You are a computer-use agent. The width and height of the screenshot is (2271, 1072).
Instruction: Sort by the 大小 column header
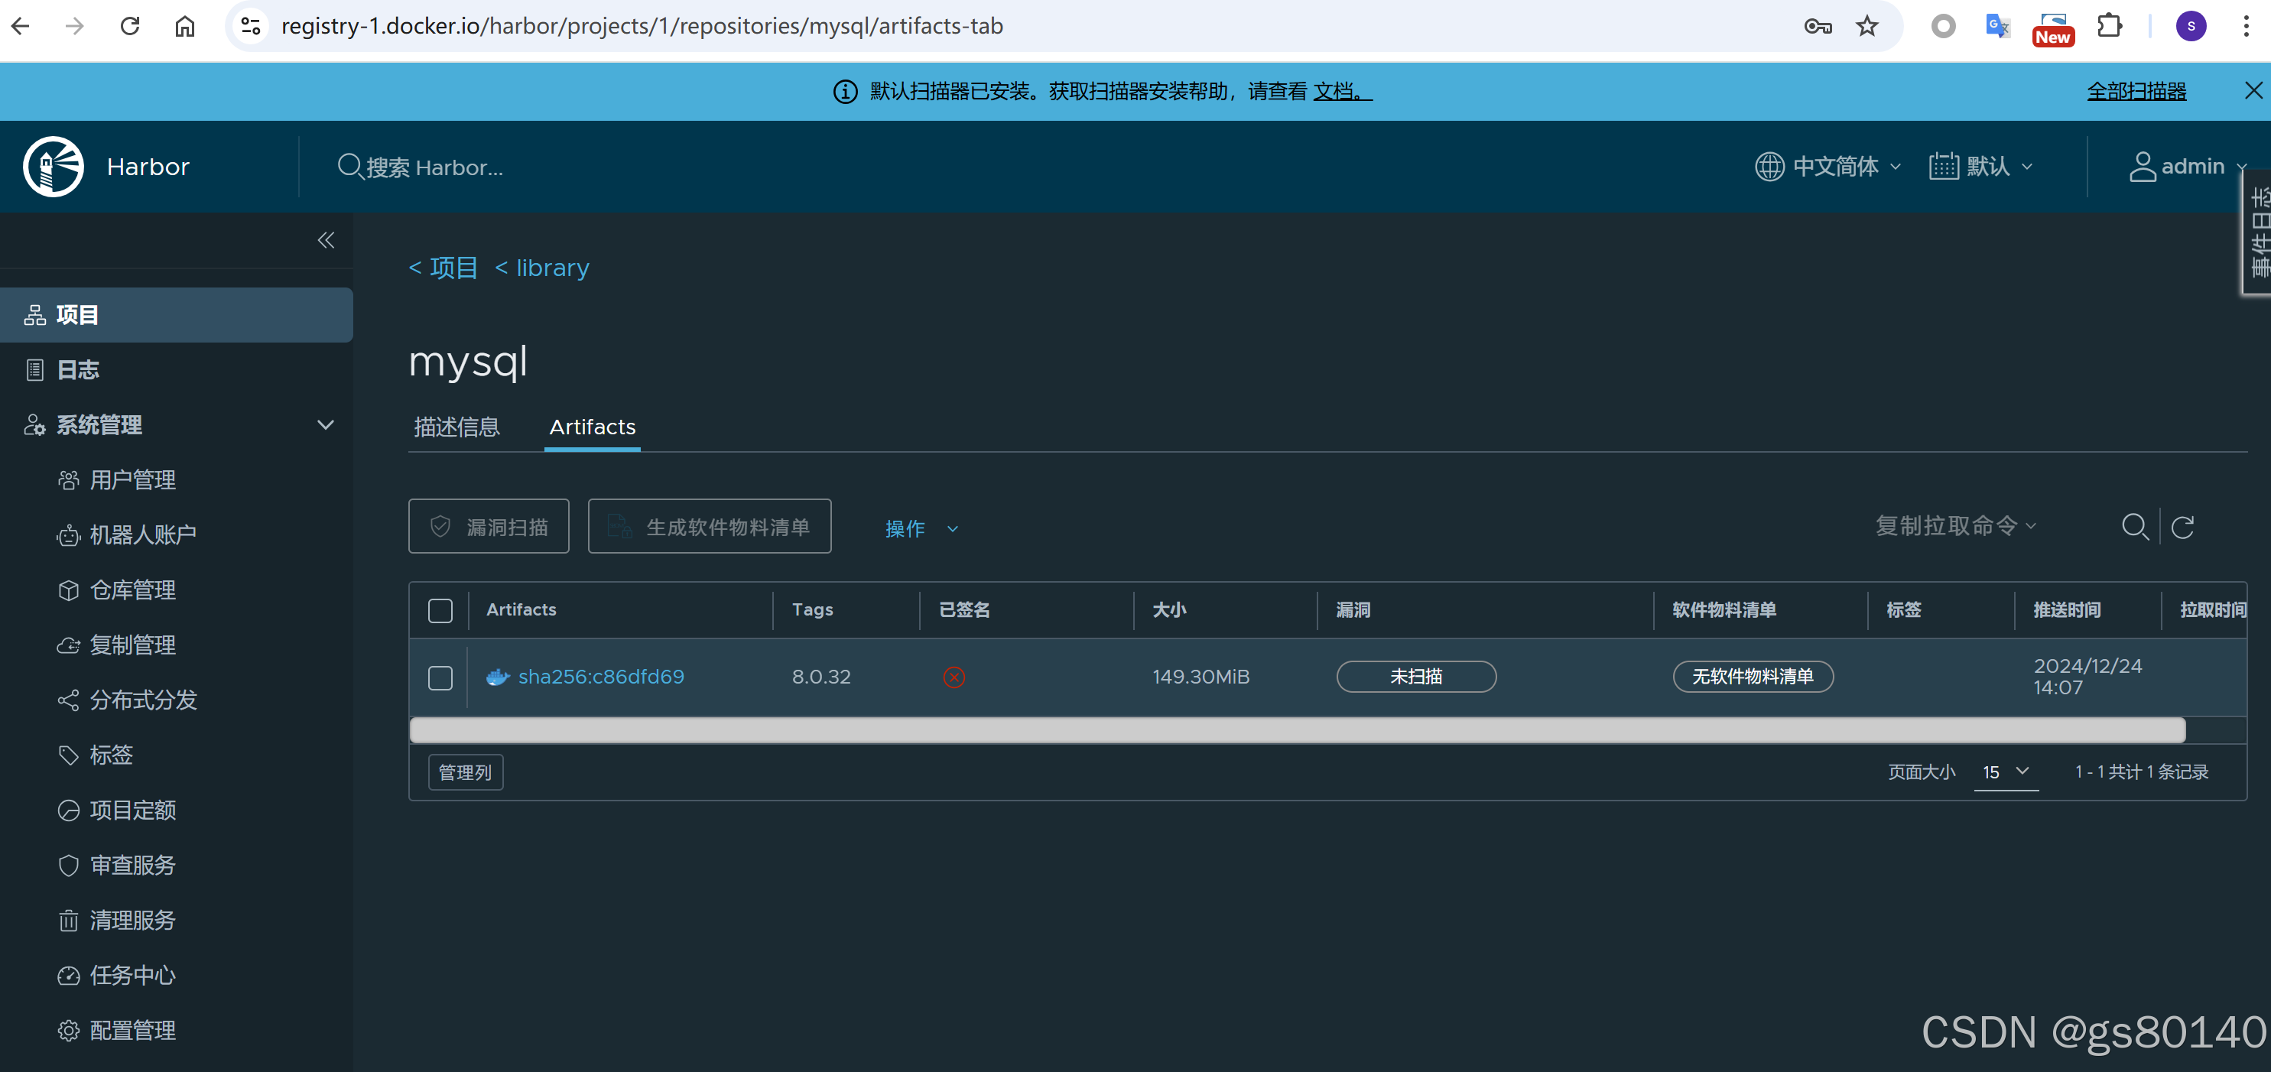pyautogui.click(x=1169, y=610)
